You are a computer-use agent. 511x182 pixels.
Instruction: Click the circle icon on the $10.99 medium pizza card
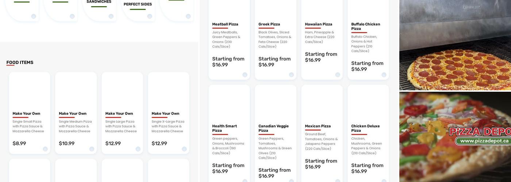(x=92, y=149)
